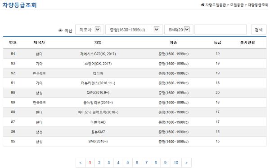Click row number 93
This screenshot has width=270, height=168.
click(x=13, y=64)
